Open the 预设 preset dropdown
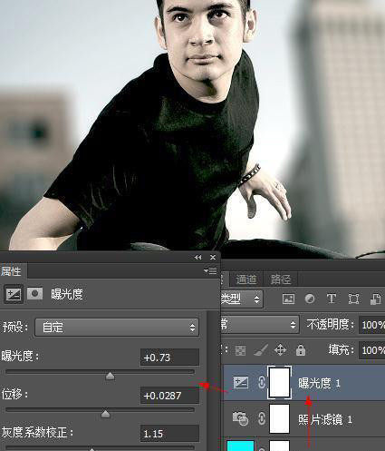The image size is (385, 451). click(x=117, y=328)
